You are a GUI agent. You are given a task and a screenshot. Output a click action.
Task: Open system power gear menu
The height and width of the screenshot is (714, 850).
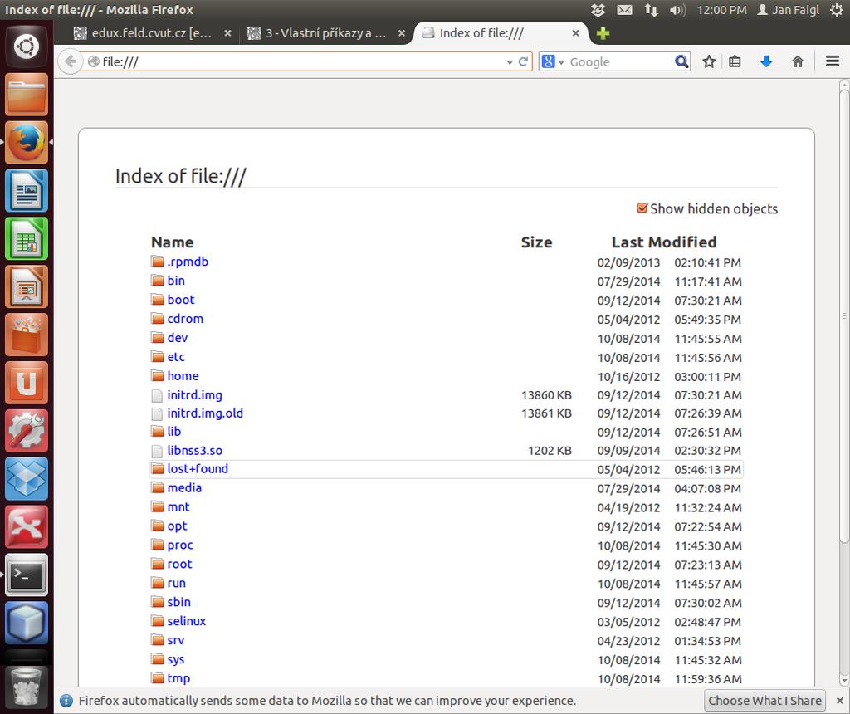pos(837,10)
